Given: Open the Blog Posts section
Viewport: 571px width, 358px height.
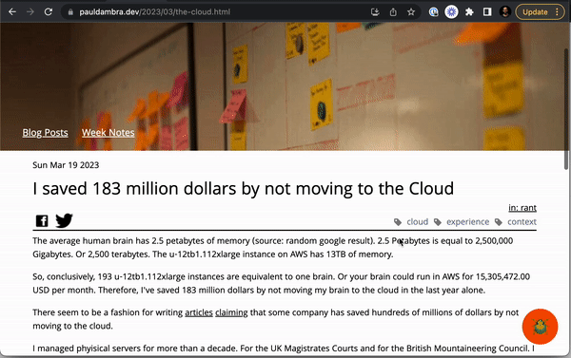Looking at the screenshot, I should coord(45,133).
